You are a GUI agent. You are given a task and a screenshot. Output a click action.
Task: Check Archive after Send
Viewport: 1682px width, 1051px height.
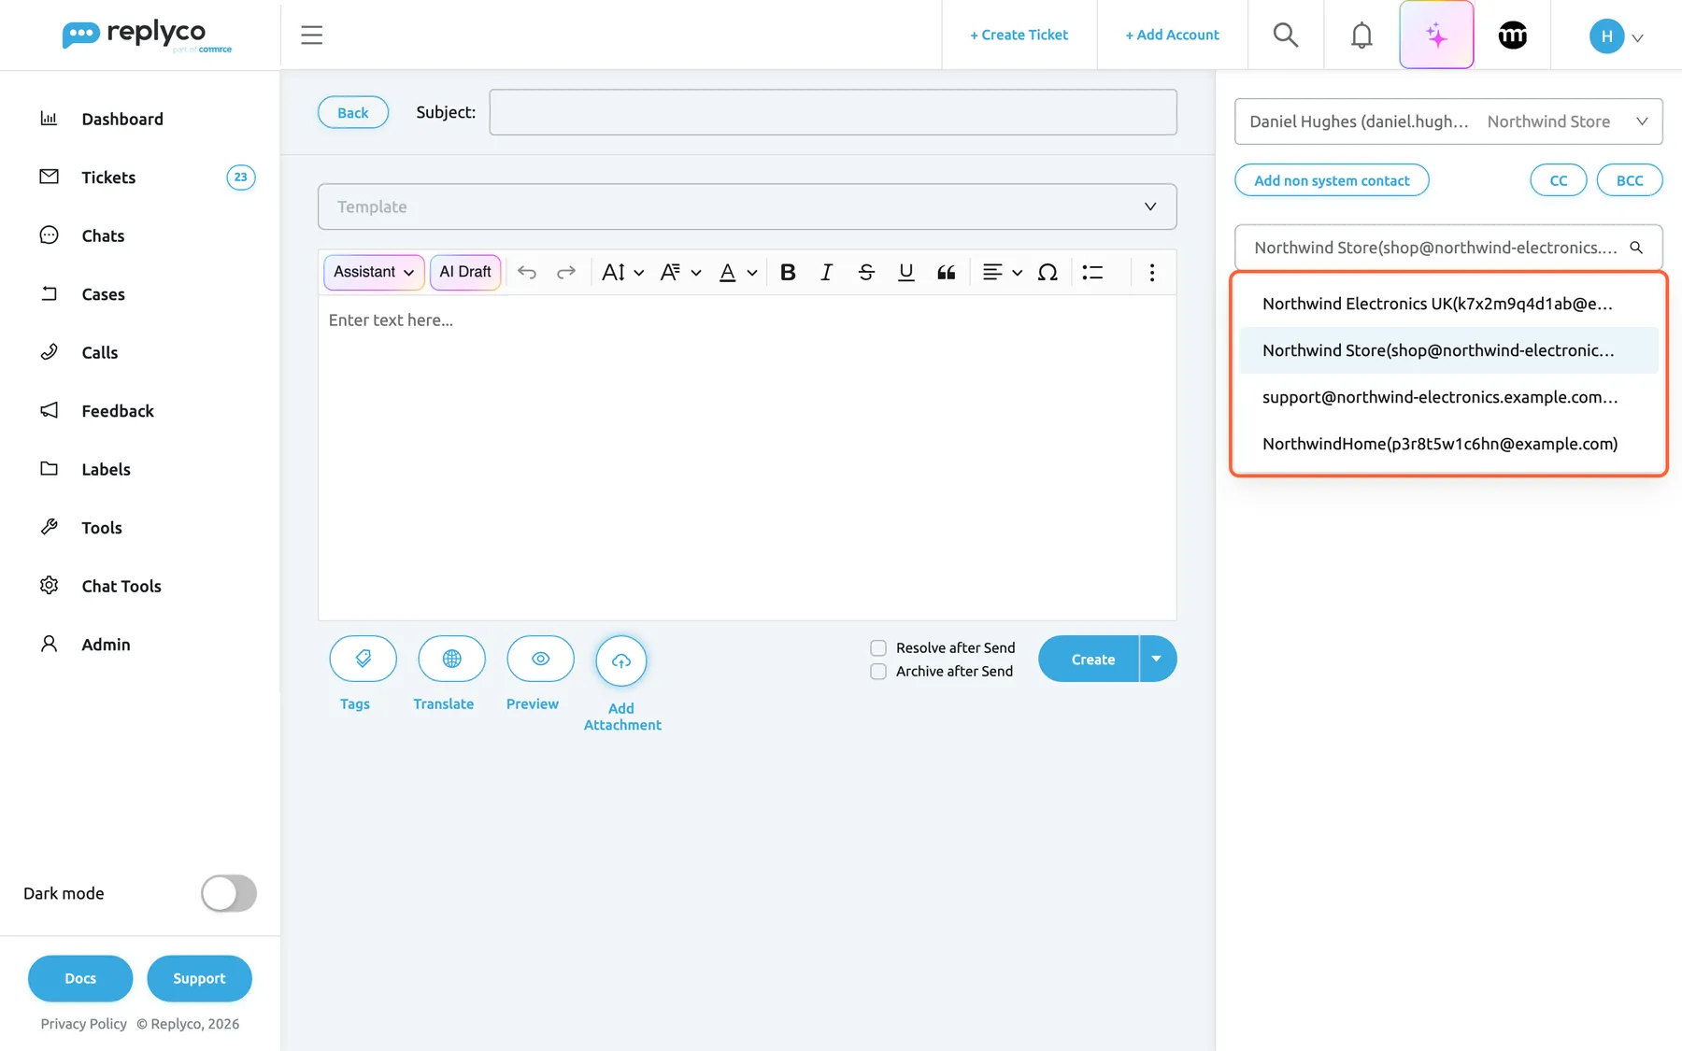(878, 671)
